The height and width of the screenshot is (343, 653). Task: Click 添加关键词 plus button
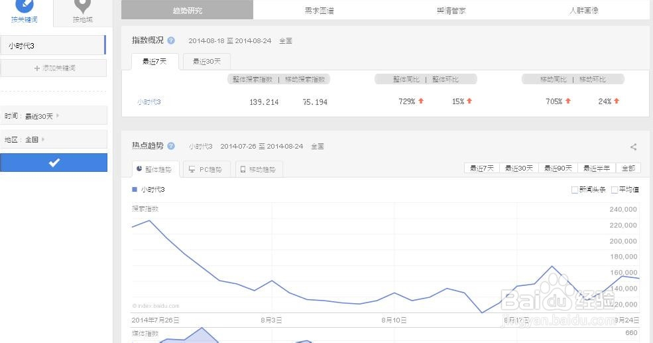coord(53,68)
